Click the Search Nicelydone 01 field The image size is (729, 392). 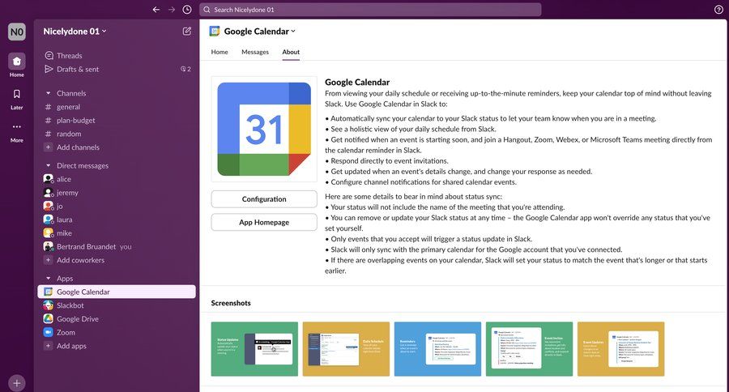coord(370,9)
